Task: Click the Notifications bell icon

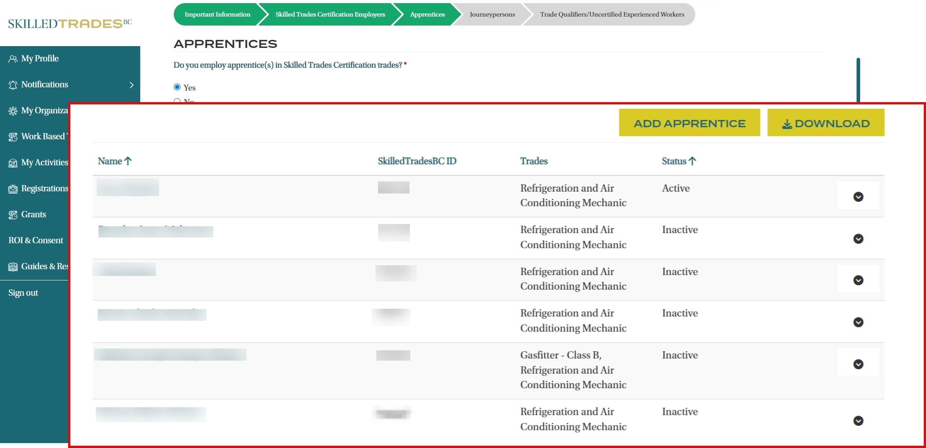Action: (x=13, y=85)
